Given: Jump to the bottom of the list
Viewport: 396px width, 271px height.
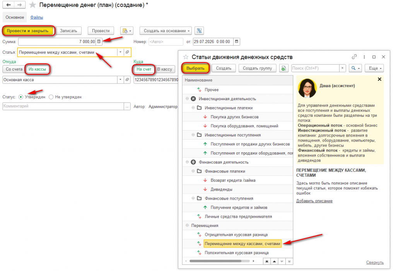Looking at the screenshot, I should pos(289,261).
